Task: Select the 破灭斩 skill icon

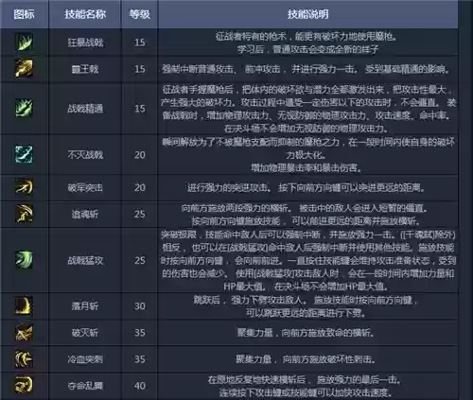Action: (x=25, y=332)
